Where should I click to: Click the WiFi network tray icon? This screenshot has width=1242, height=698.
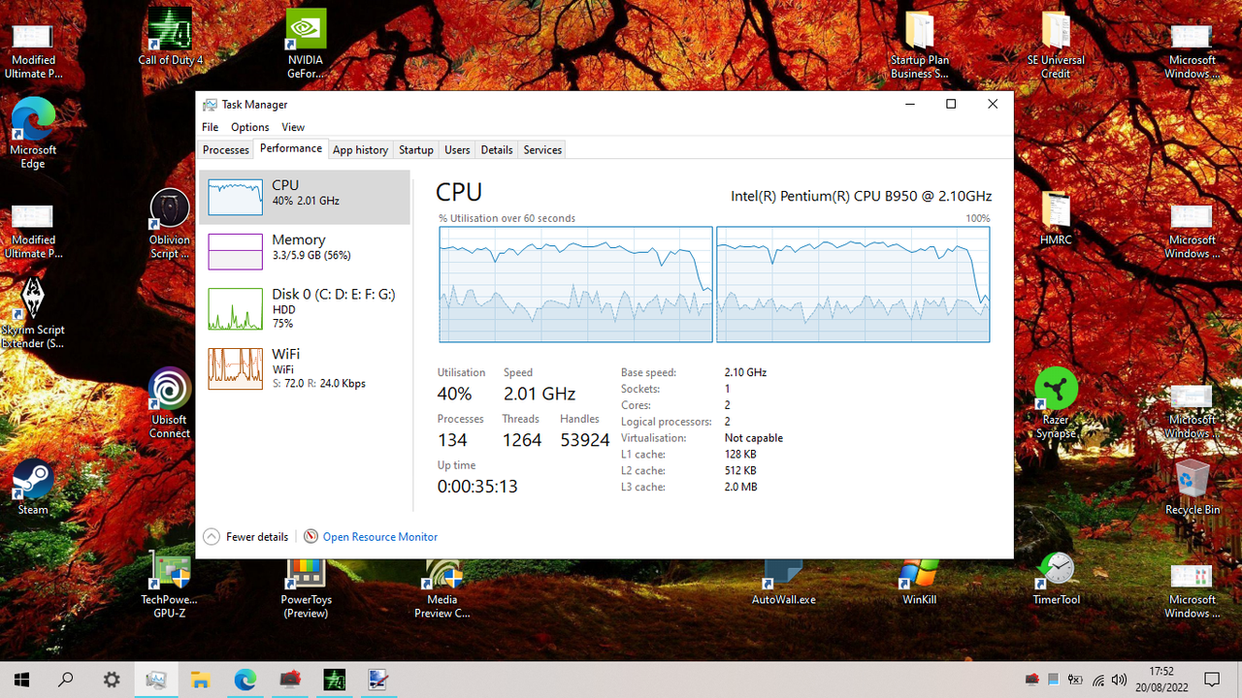point(1098,680)
